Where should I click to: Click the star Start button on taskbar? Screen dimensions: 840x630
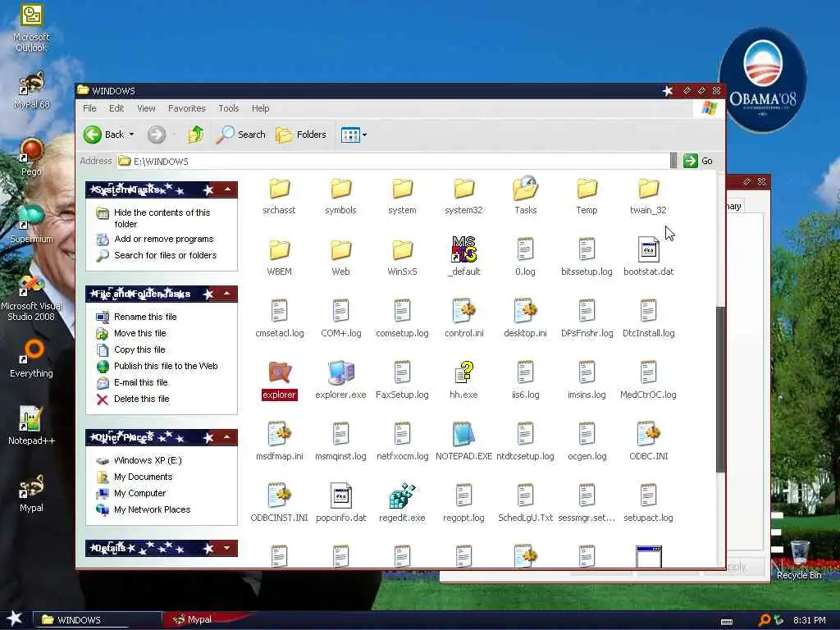(14, 619)
